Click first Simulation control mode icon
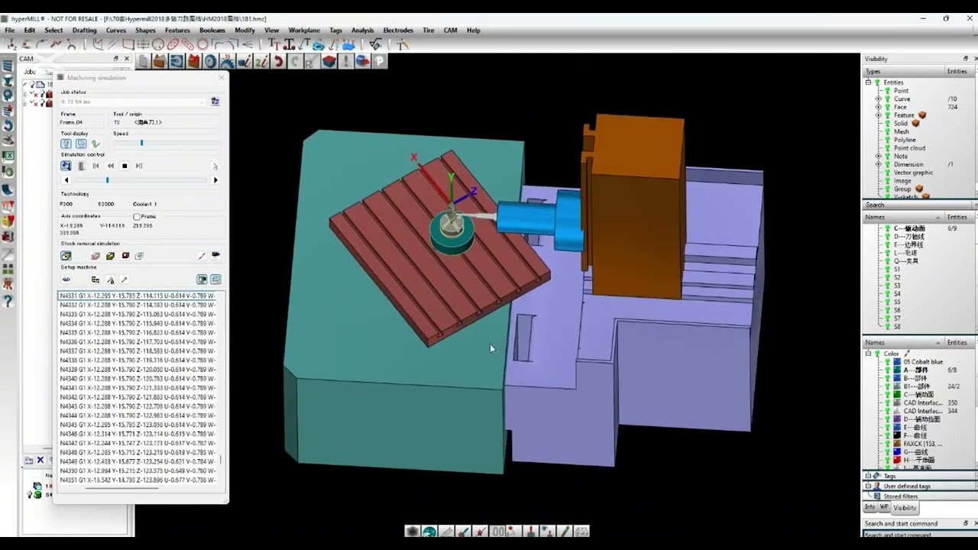The height and width of the screenshot is (550, 978). (66, 166)
